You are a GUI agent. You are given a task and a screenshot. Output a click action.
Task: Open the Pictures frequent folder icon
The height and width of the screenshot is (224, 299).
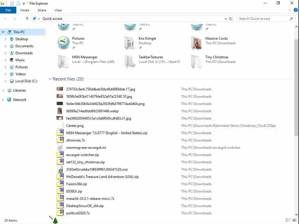point(63,43)
